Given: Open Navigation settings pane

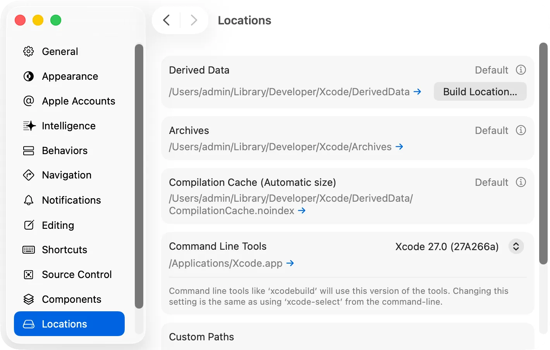Looking at the screenshot, I should tap(69, 175).
